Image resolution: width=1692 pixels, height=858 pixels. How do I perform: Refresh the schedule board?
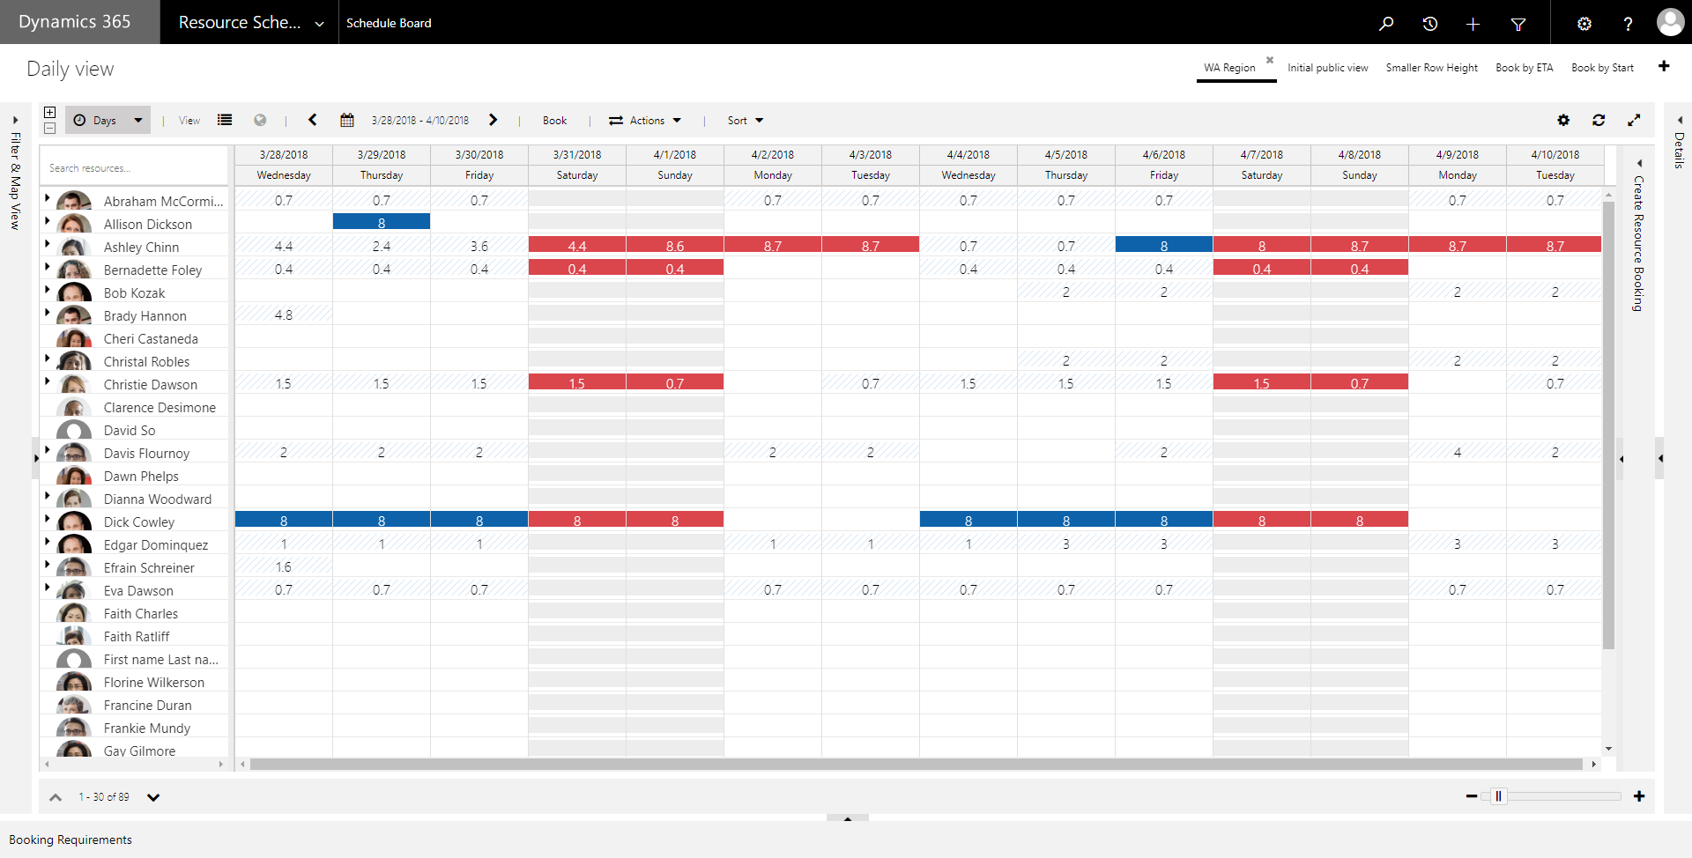[x=1599, y=120]
